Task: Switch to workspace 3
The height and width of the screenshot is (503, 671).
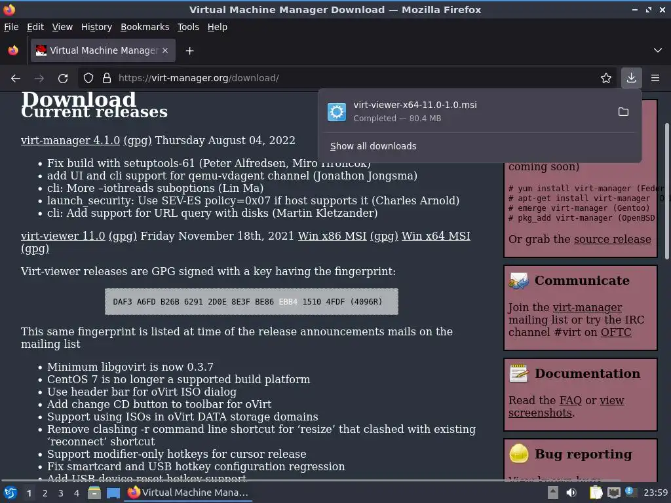Action: 60,493
